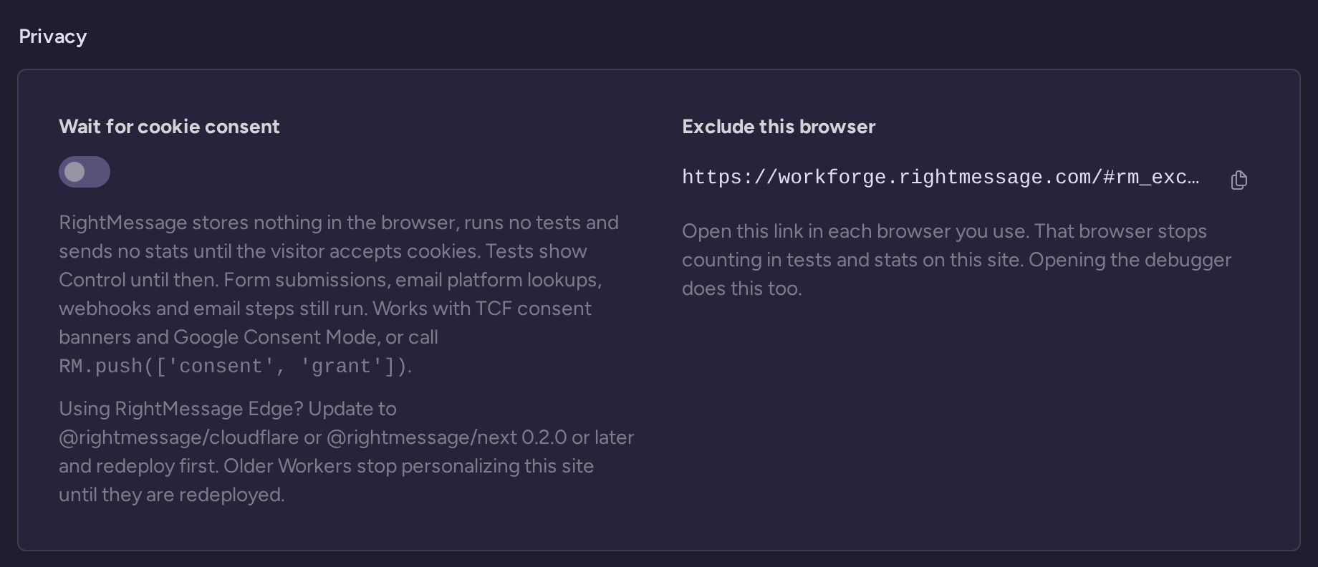Click the "RightMessage stores nothing in the browser" description
This screenshot has height=567, width=1318.
(339, 294)
